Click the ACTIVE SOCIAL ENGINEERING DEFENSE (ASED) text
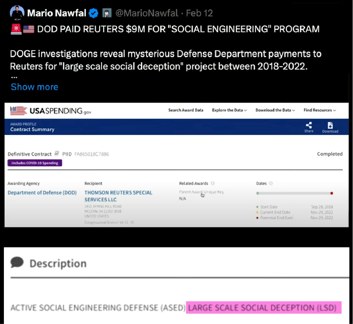 pos(98,307)
